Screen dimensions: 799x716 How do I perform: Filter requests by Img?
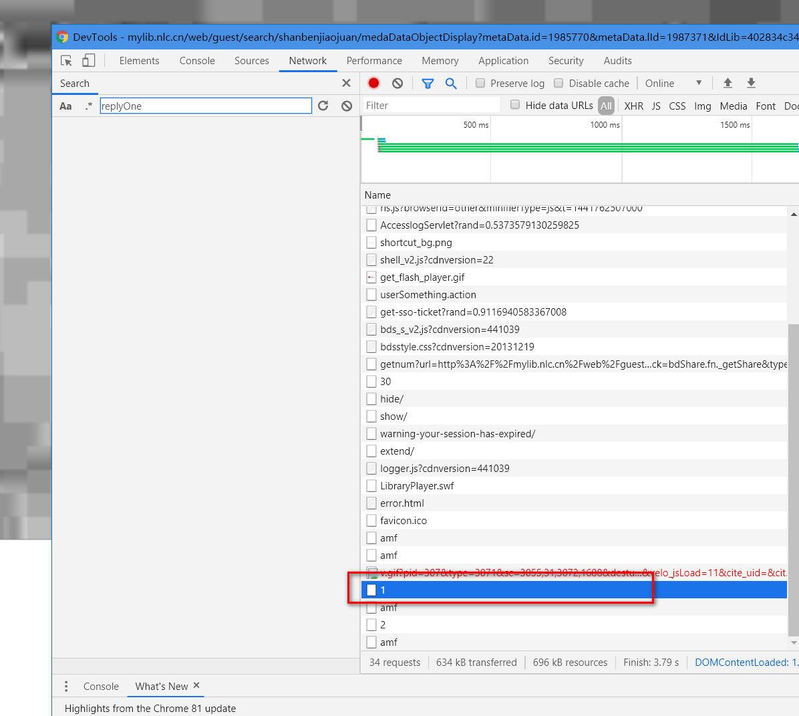click(703, 106)
